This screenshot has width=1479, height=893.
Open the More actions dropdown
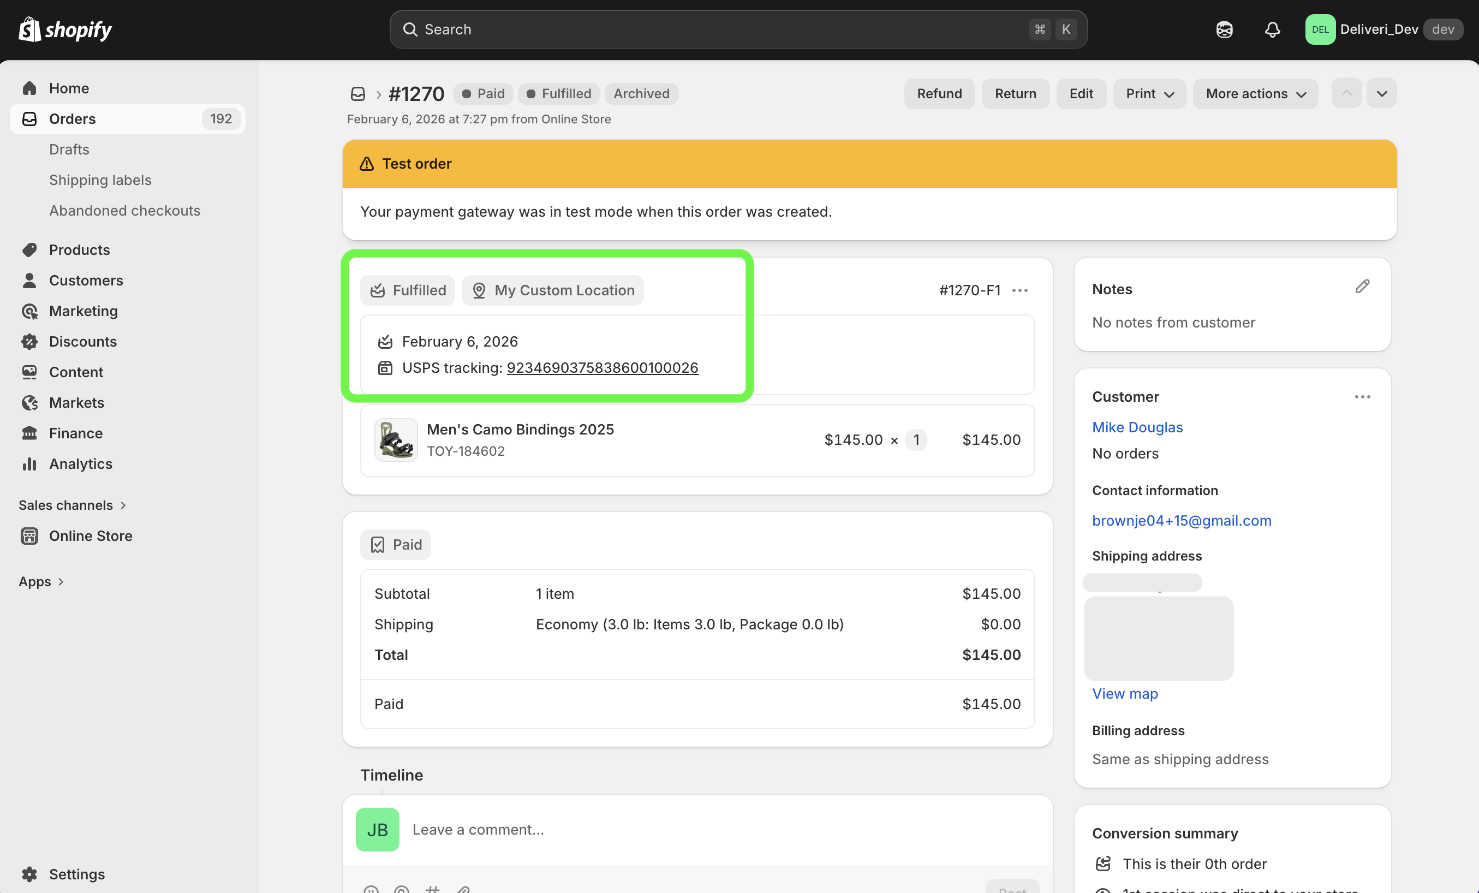click(1255, 94)
